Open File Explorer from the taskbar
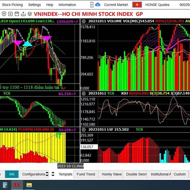Image resolution: width=190 pixels, height=190 pixels. (x=29, y=185)
